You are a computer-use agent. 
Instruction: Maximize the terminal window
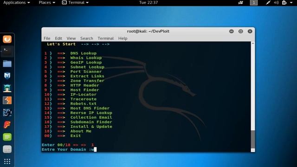point(241,31)
